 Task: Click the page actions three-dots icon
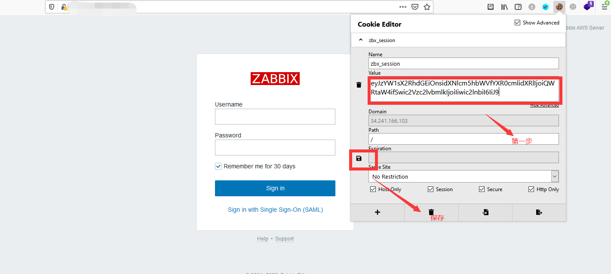click(403, 7)
